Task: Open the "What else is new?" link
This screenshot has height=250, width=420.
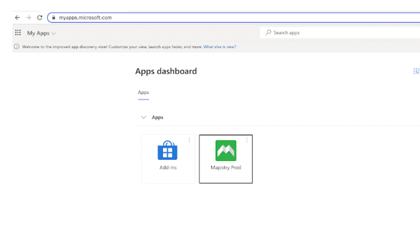Action: [219, 47]
